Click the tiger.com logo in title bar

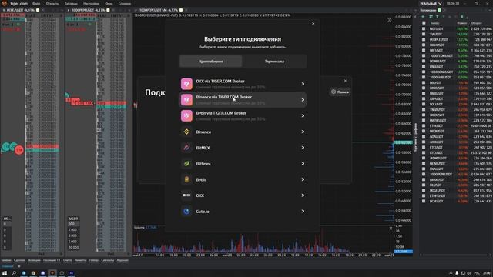tap(5, 3)
